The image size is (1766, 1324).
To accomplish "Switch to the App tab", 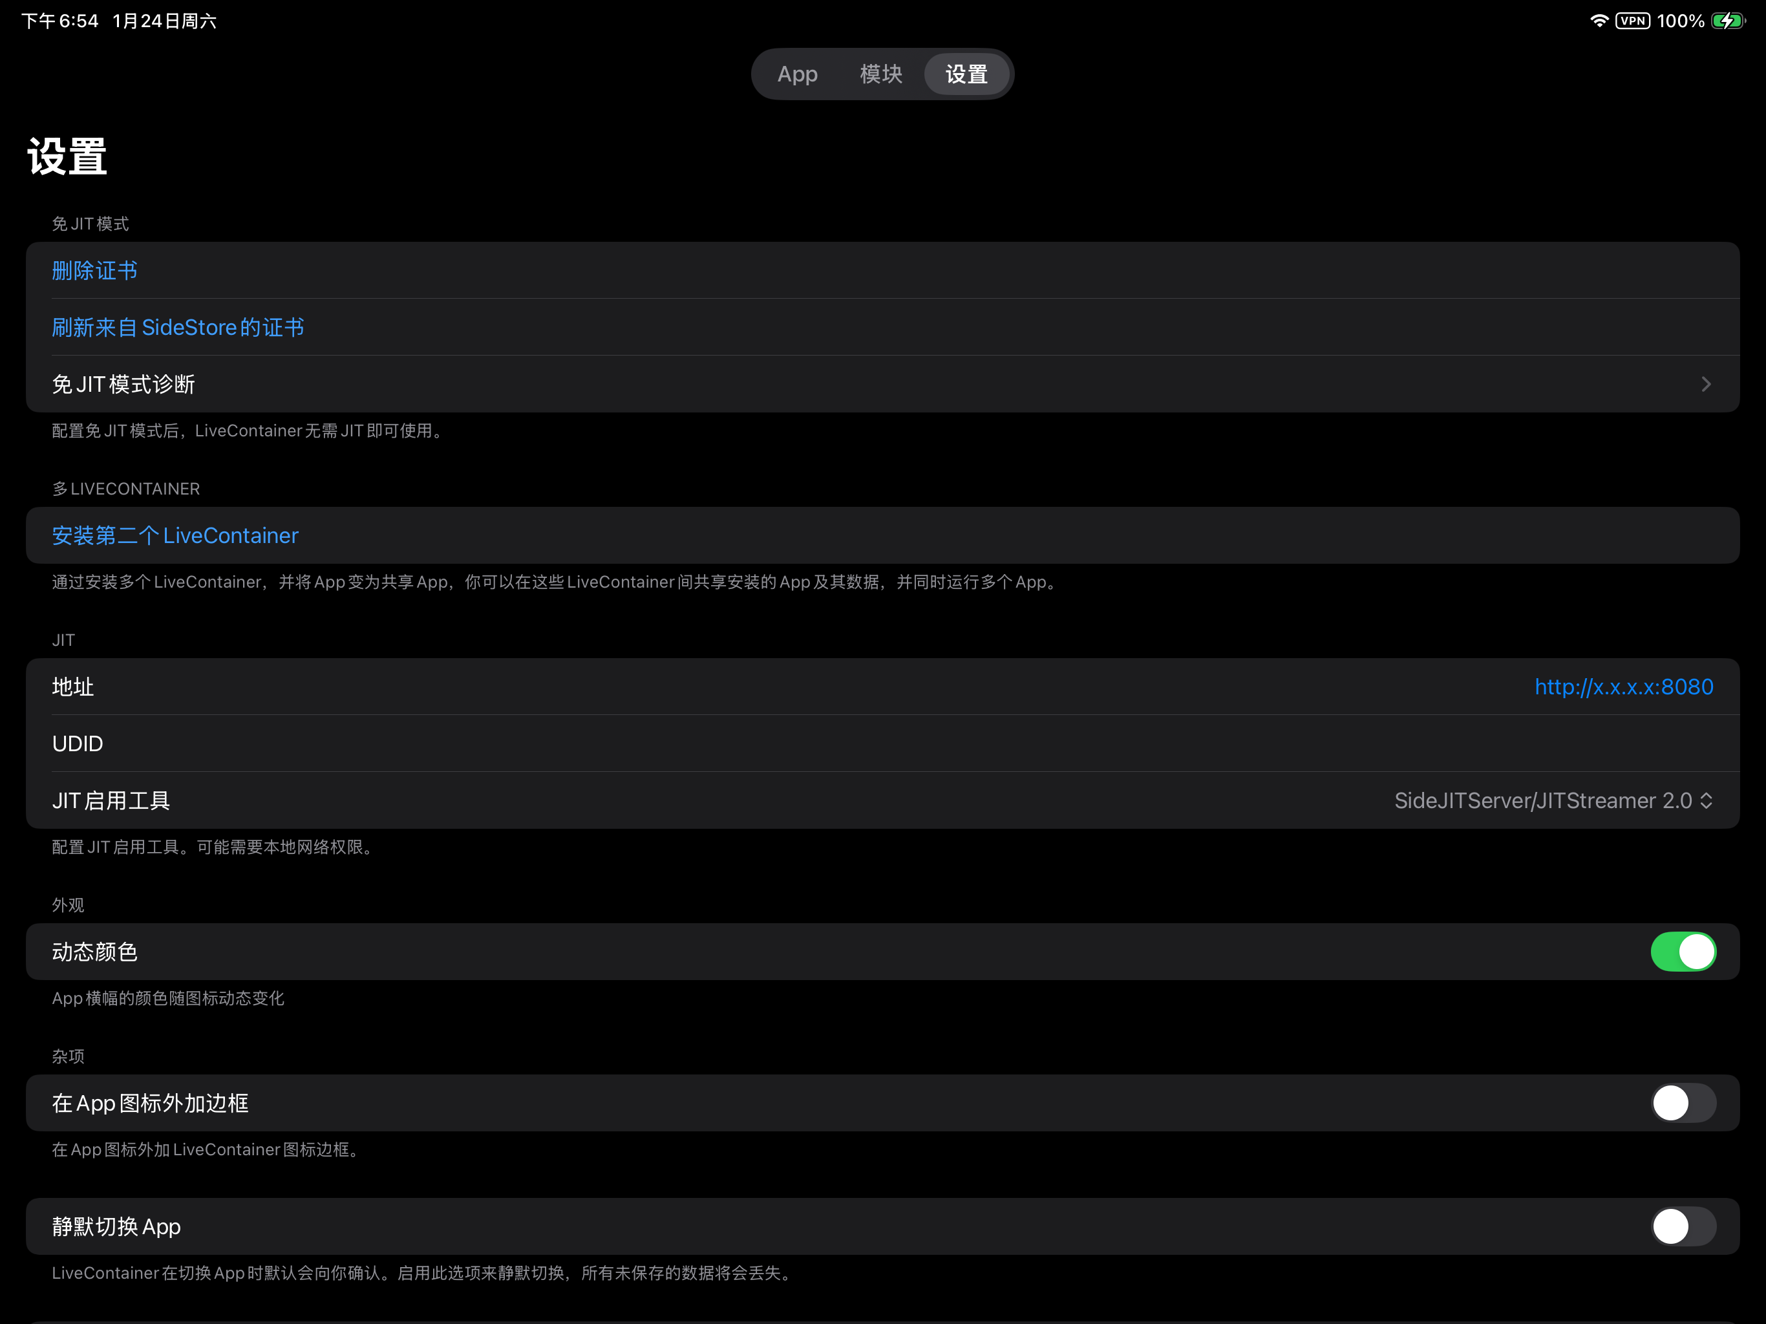I will 797,74.
